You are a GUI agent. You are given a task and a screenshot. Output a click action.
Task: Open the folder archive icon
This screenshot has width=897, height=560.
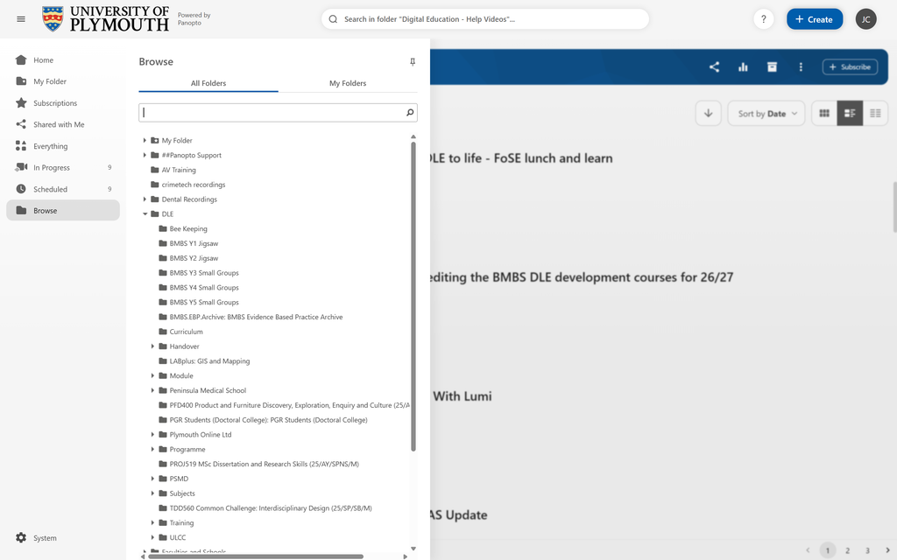[772, 66]
